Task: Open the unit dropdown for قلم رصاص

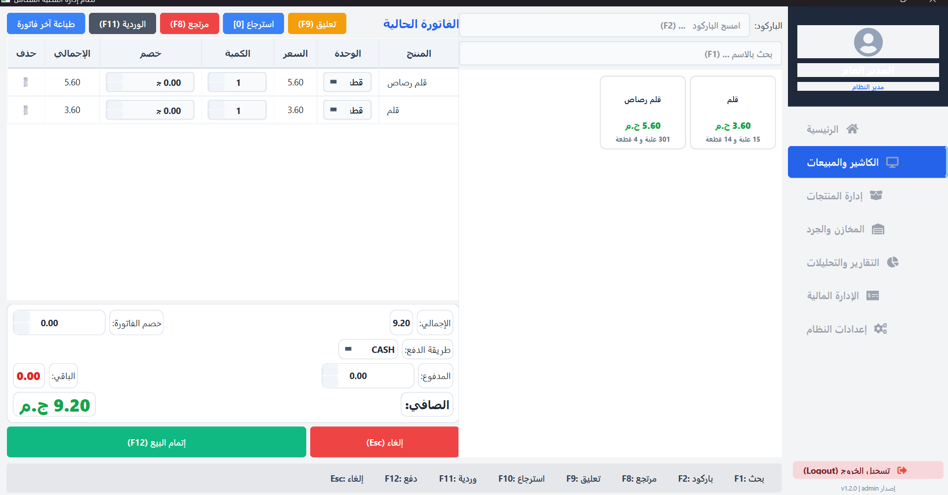Action: point(347,82)
